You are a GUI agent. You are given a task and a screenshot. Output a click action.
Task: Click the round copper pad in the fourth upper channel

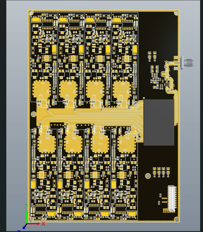[x=122, y=90]
